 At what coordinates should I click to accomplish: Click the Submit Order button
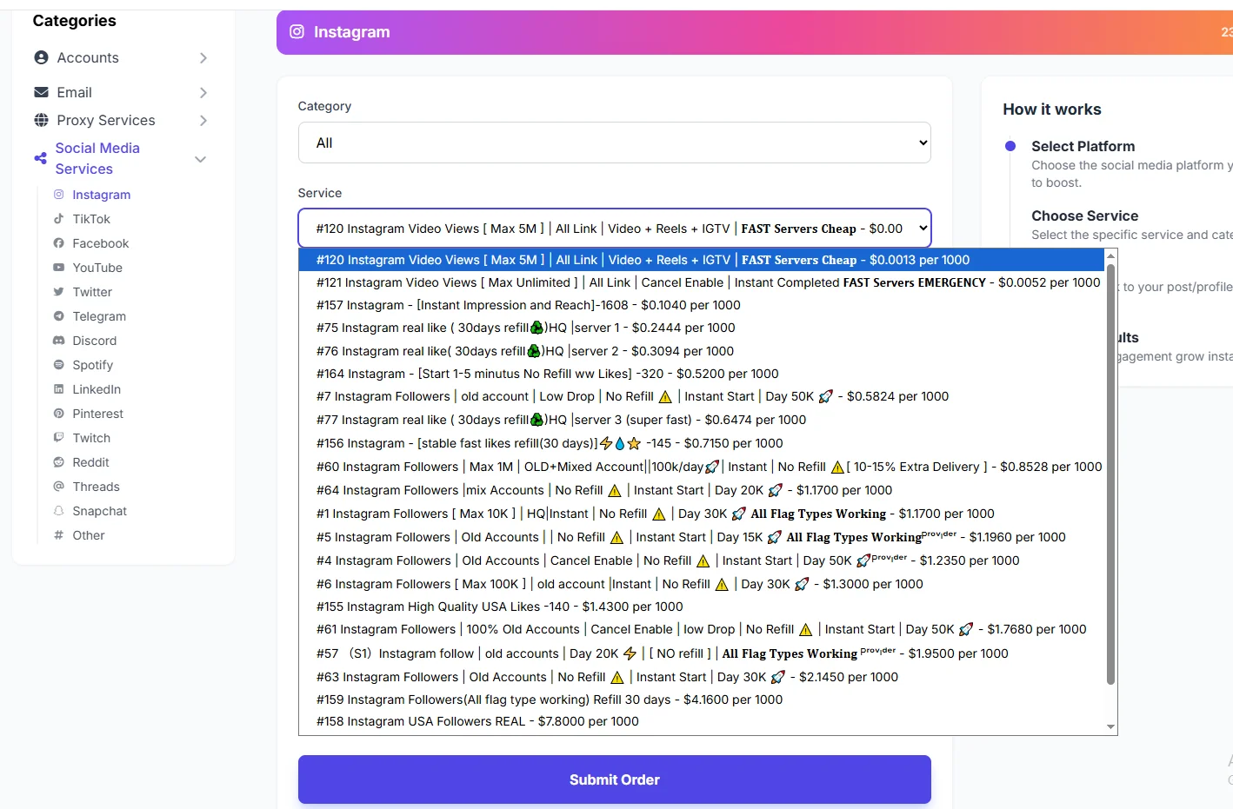coord(614,779)
